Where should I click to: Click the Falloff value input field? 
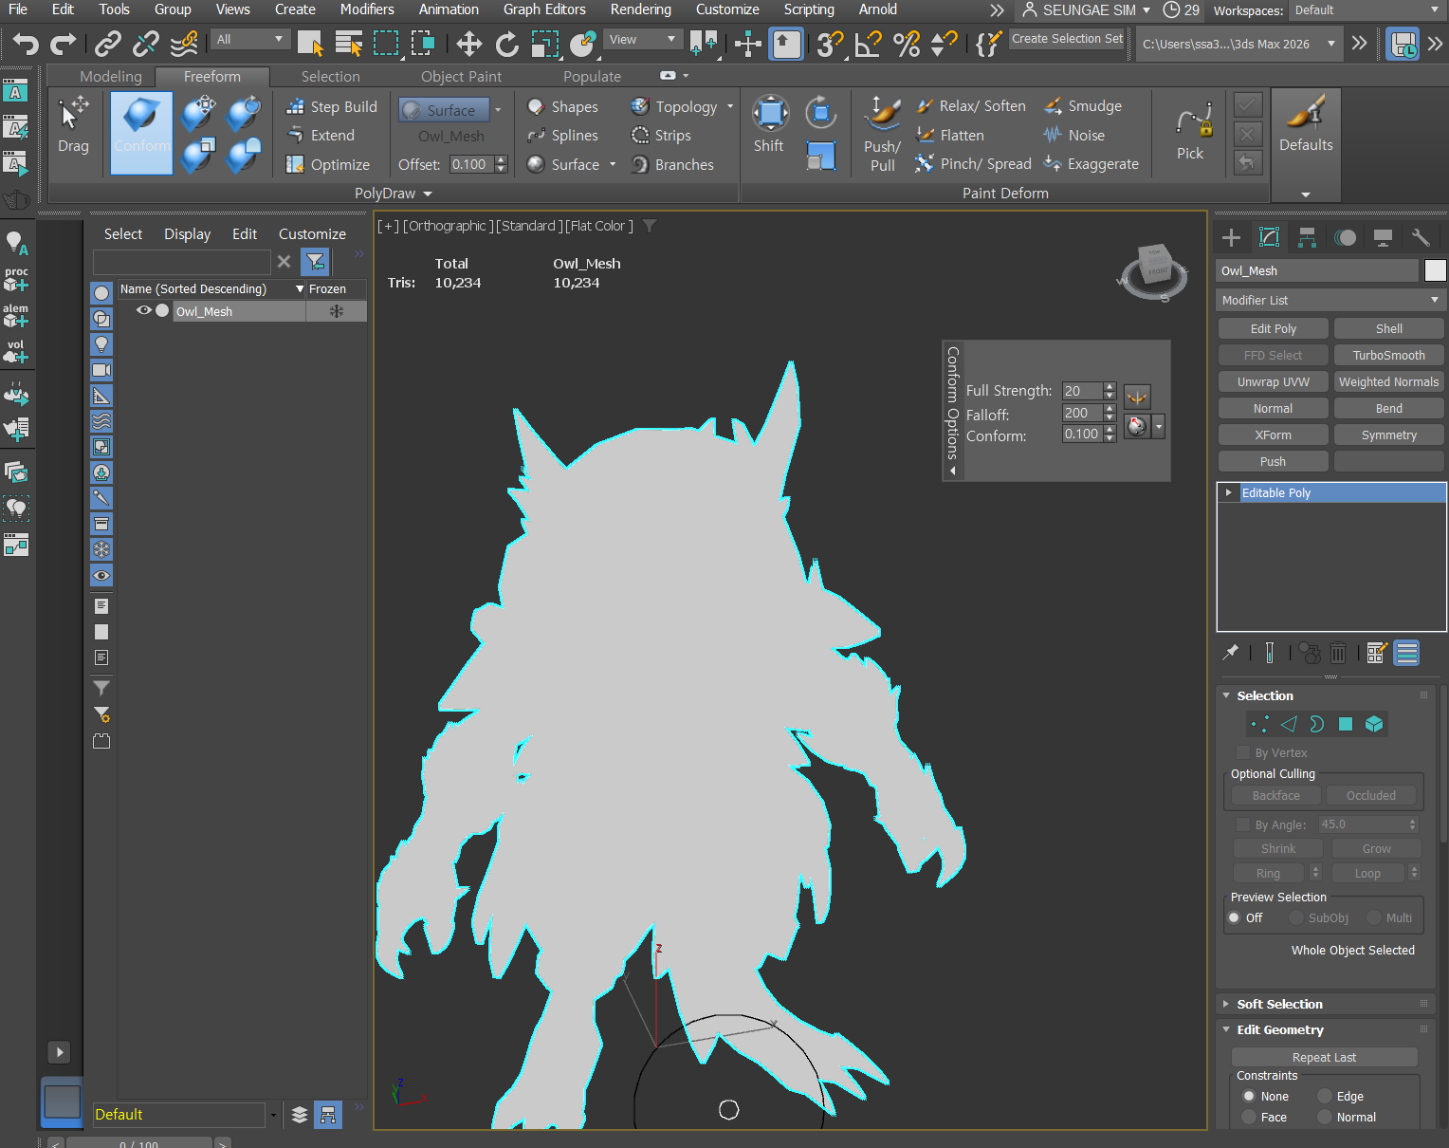(1081, 413)
